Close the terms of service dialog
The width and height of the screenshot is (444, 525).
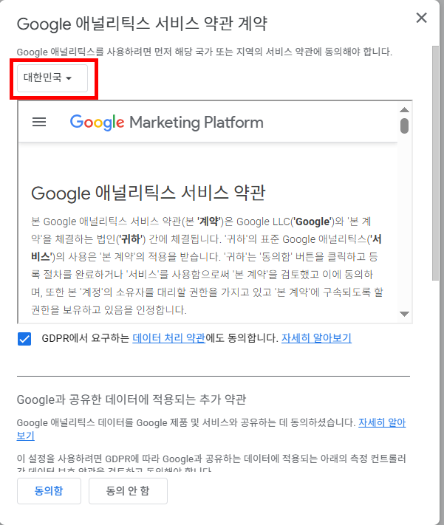click(421, 18)
